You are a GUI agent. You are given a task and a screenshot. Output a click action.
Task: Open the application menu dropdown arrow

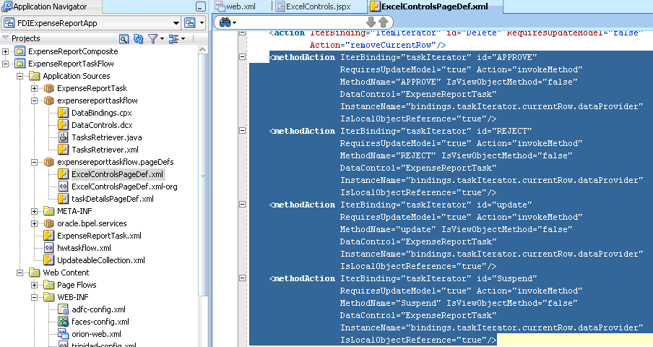202,23
